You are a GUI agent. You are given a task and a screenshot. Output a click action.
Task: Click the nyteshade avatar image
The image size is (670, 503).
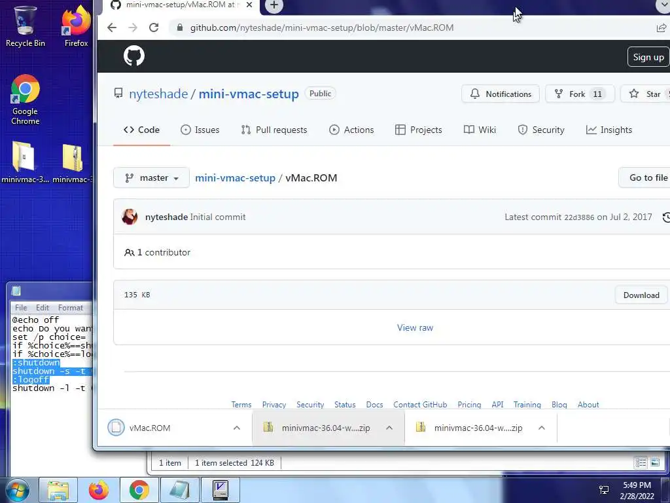(130, 217)
